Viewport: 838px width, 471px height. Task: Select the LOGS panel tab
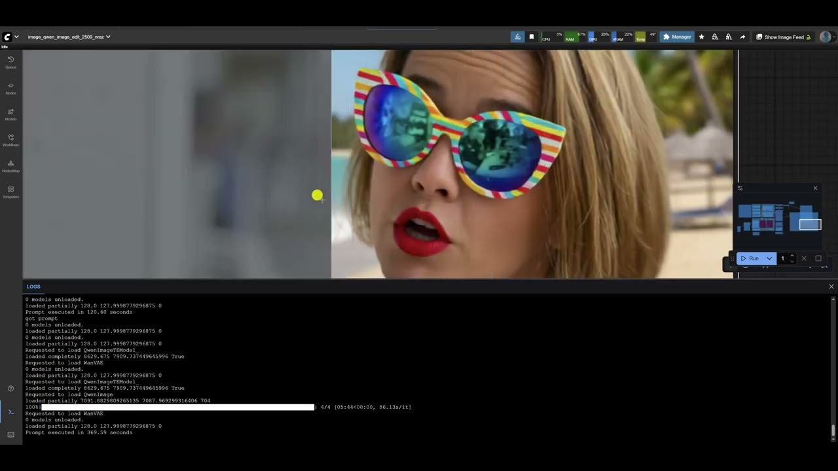tap(33, 287)
